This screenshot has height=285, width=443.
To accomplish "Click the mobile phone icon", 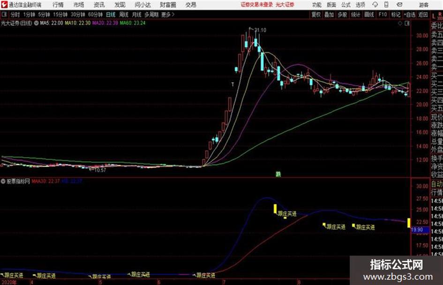I will (386, 5).
